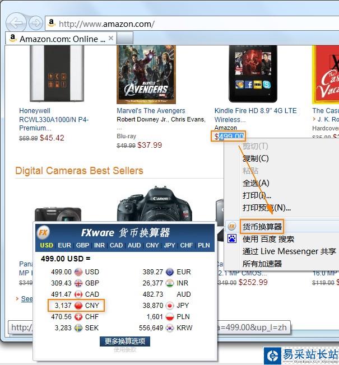Click the FXware logo icon in popup

43,232
